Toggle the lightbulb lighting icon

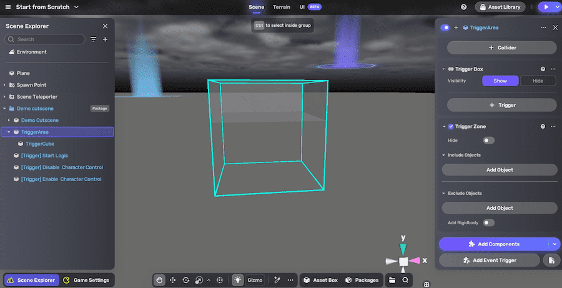(x=238, y=280)
